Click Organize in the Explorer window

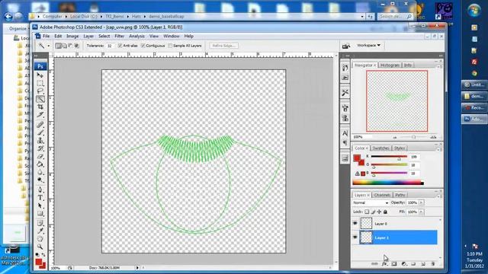pyautogui.click(x=18, y=29)
